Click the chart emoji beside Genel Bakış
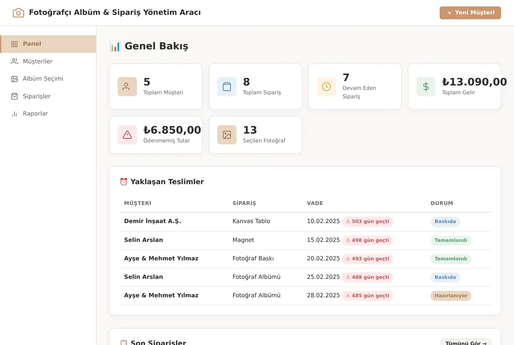This screenshot has height=345, width=514. 115,46
